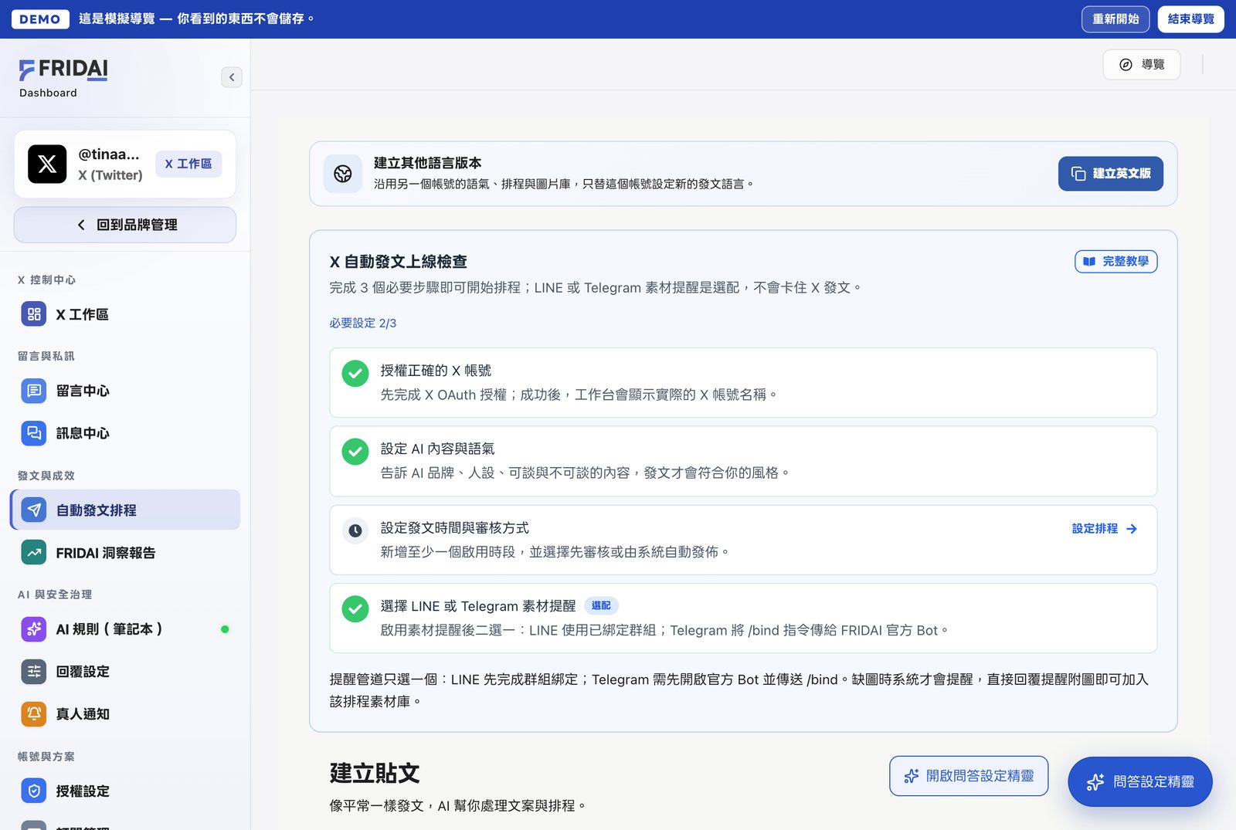Collapse the sidebar with the chevron button
1236x830 pixels.
(232, 77)
